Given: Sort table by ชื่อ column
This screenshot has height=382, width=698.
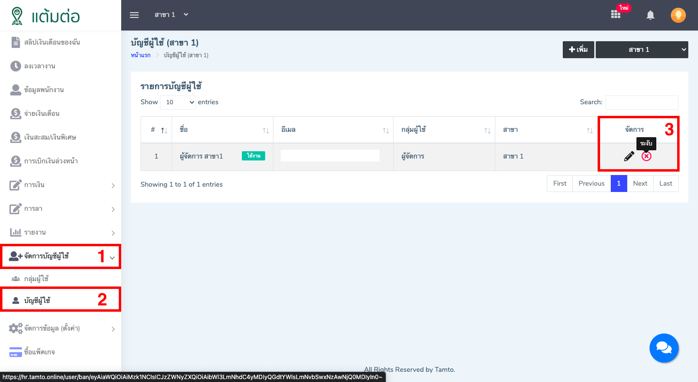Looking at the screenshot, I should 222,130.
